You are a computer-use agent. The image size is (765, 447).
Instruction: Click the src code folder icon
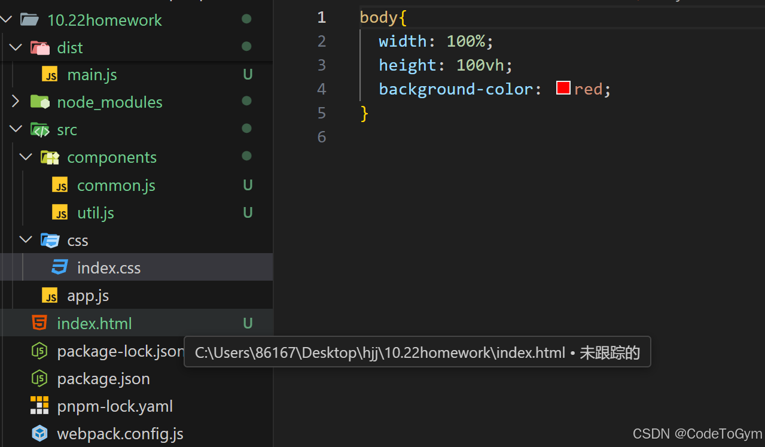pos(39,129)
